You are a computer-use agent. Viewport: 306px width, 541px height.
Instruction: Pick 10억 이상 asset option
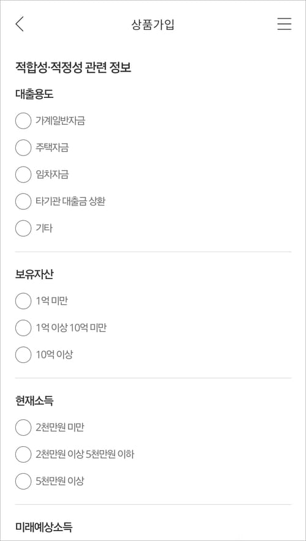pyautogui.click(x=23, y=355)
